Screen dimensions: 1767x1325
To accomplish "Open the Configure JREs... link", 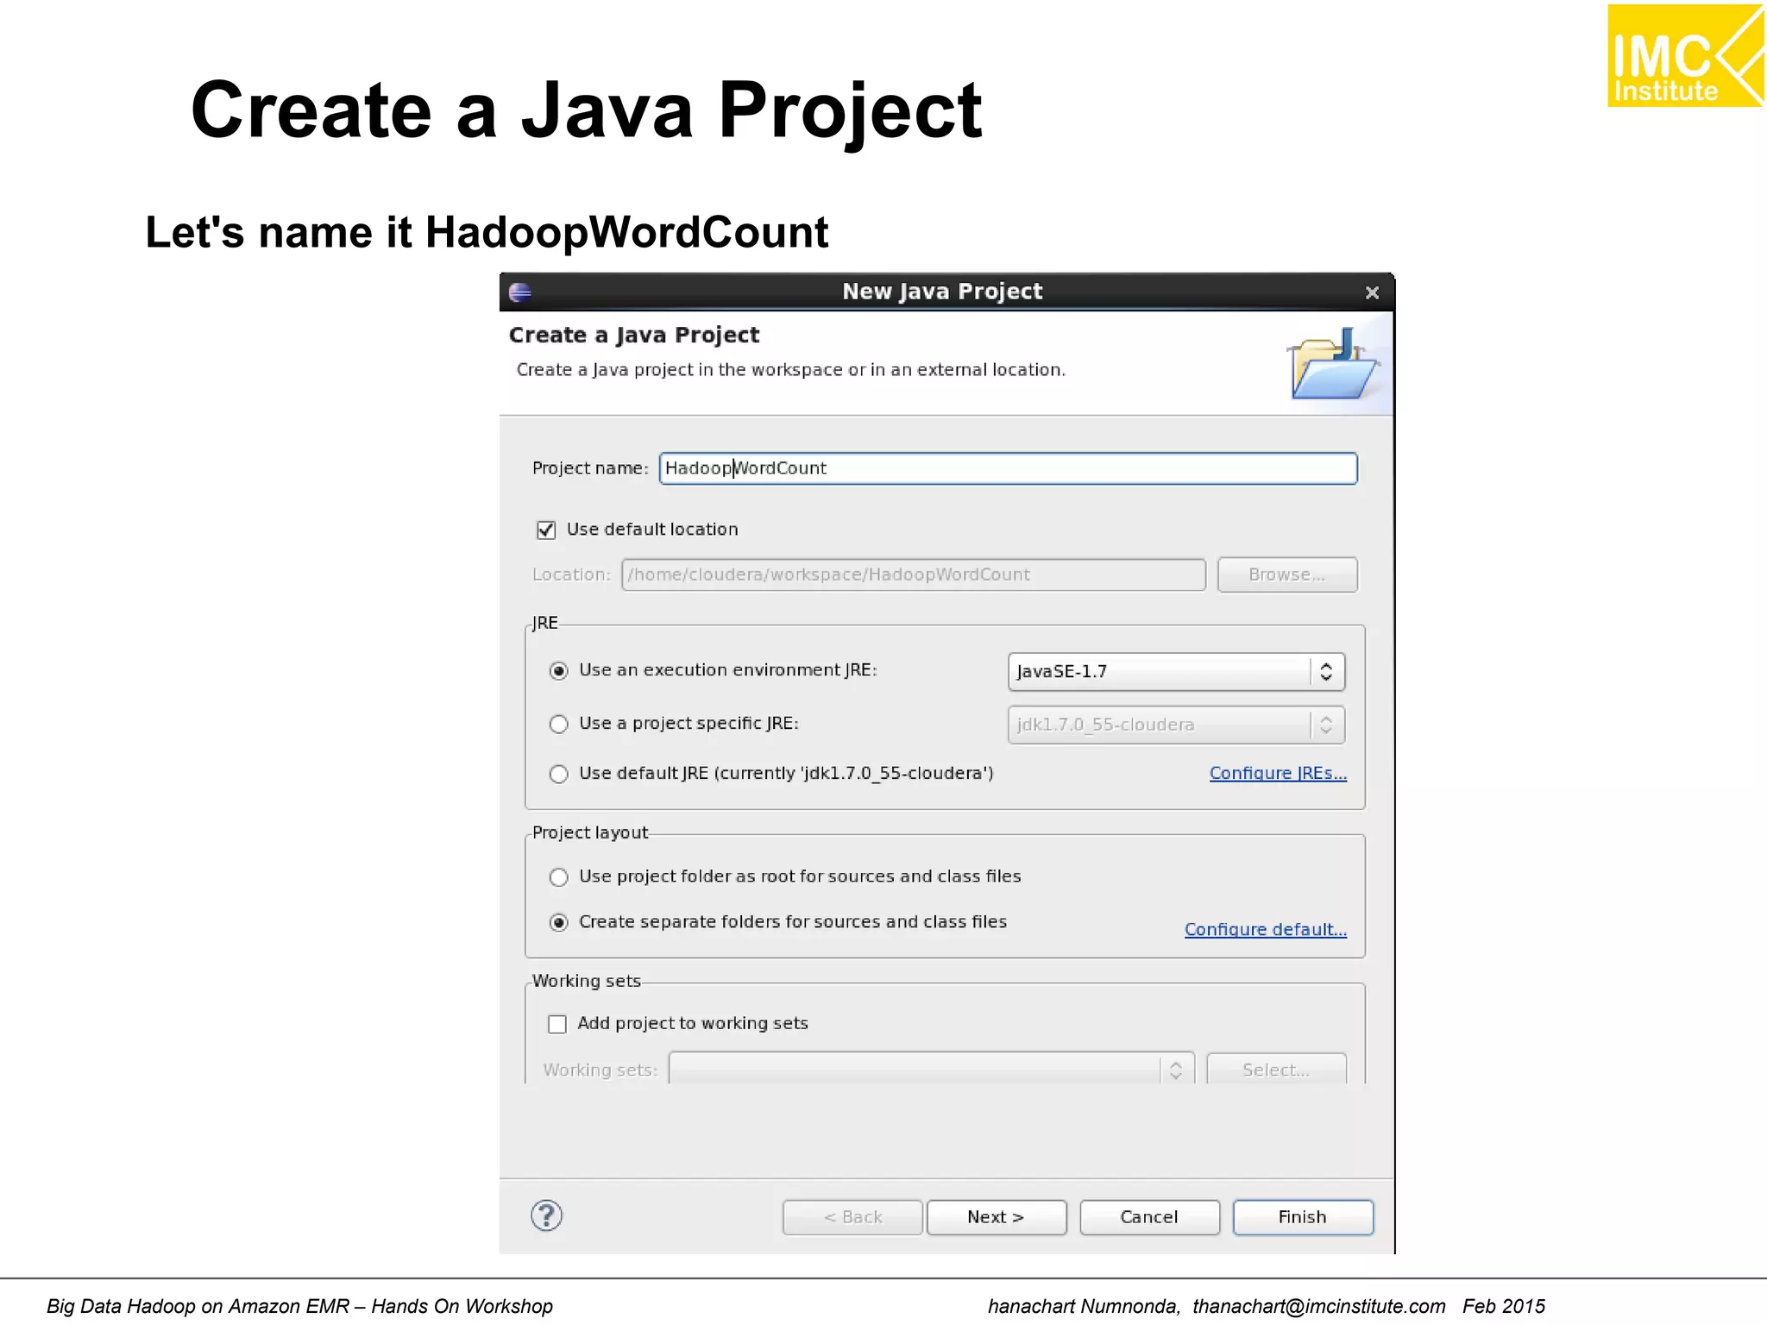I will [x=1278, y=773].
